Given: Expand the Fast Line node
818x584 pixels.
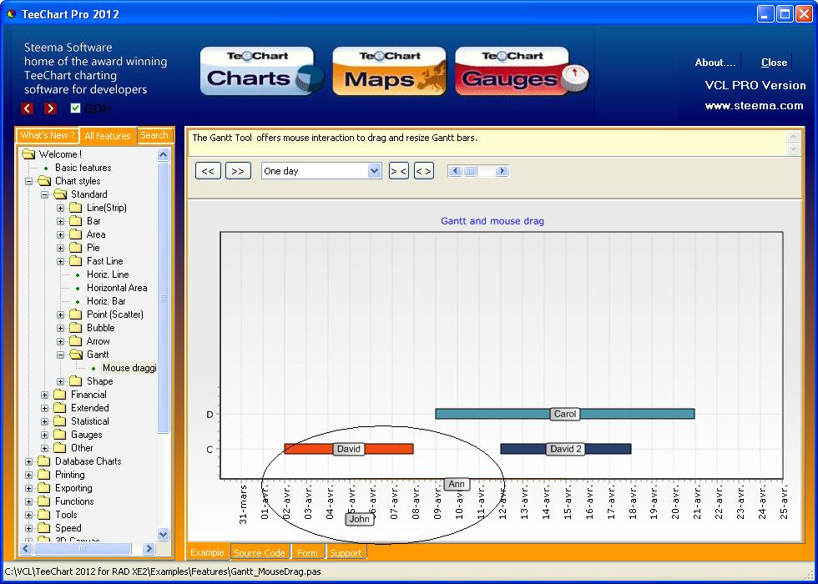Looking at the screenshot, I should coord(60,261).
